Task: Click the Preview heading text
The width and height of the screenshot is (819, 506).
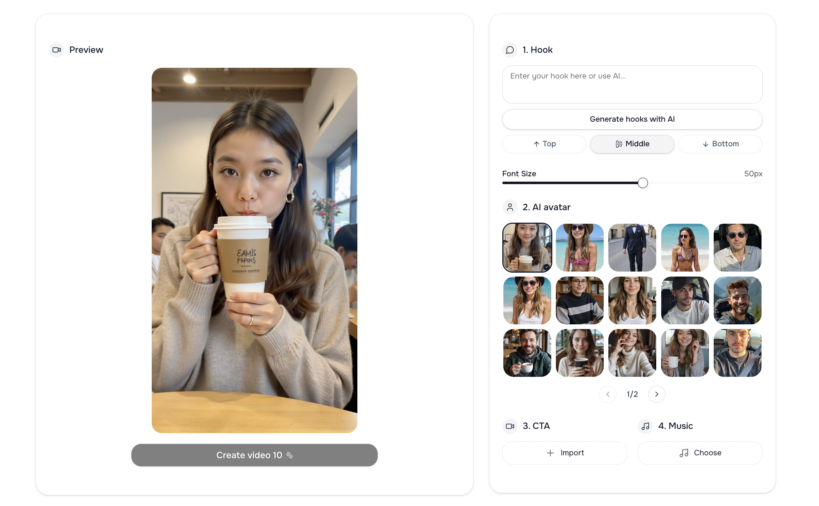Action: point(86,50)
